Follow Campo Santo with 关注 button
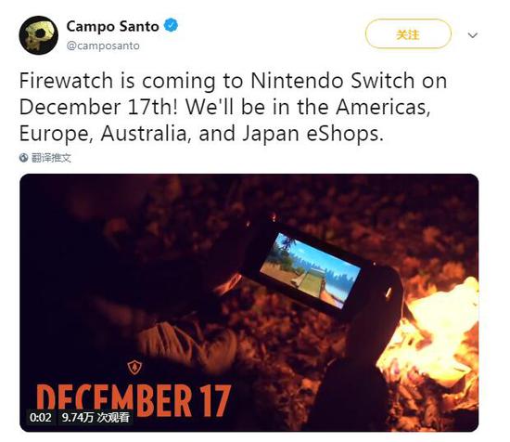The image size is (510, 442). coord(408,33)
